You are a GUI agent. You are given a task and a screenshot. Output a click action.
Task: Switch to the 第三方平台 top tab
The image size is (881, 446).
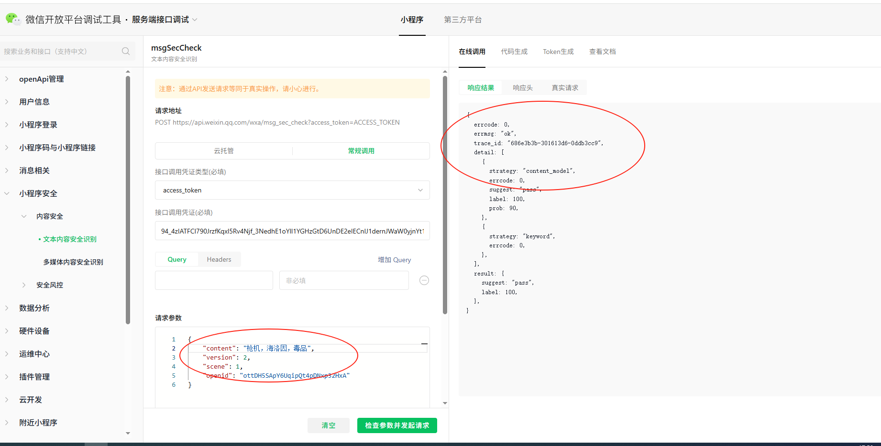pyautogui.click(x=463, y=20)
